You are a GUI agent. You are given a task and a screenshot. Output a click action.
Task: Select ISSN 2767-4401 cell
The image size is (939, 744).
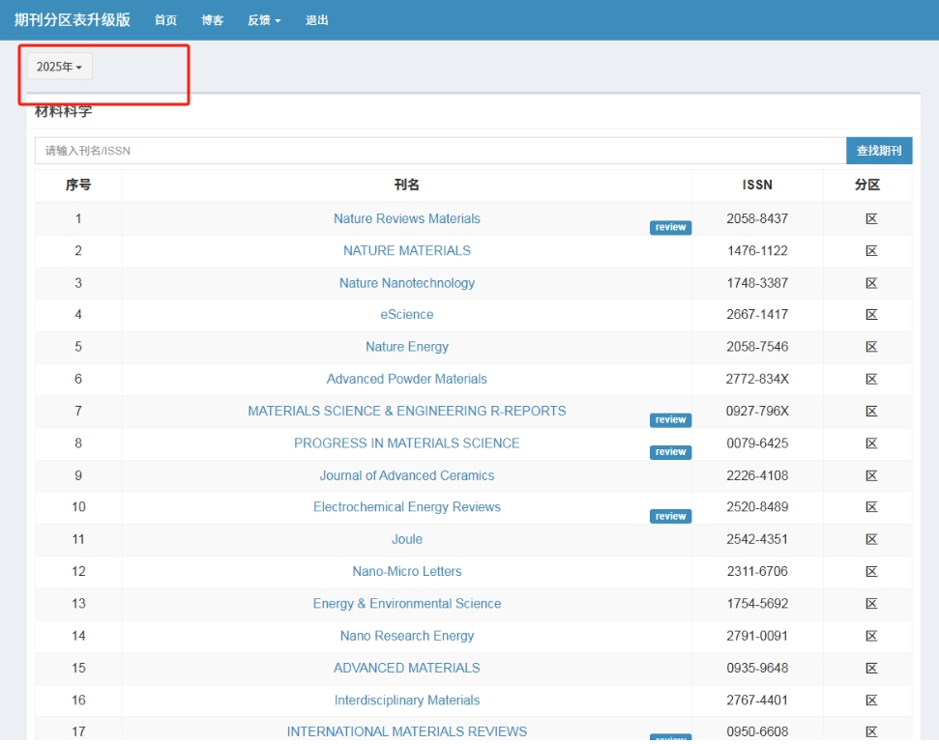[757, 701]
